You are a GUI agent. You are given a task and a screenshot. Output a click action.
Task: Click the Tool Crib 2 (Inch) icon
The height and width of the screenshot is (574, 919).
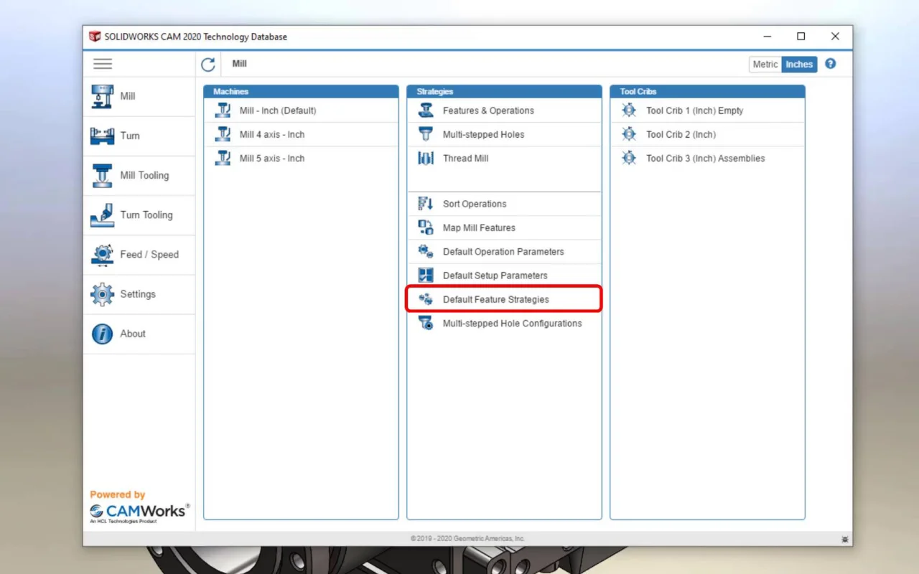click(629, 134)
